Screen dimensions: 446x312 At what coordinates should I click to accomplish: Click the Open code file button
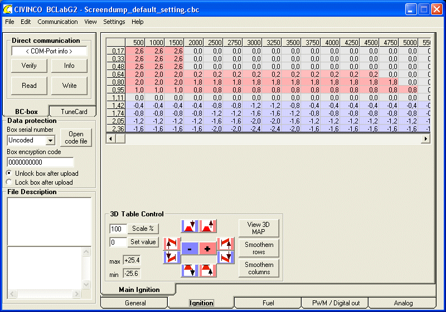[x=76, y=137]
